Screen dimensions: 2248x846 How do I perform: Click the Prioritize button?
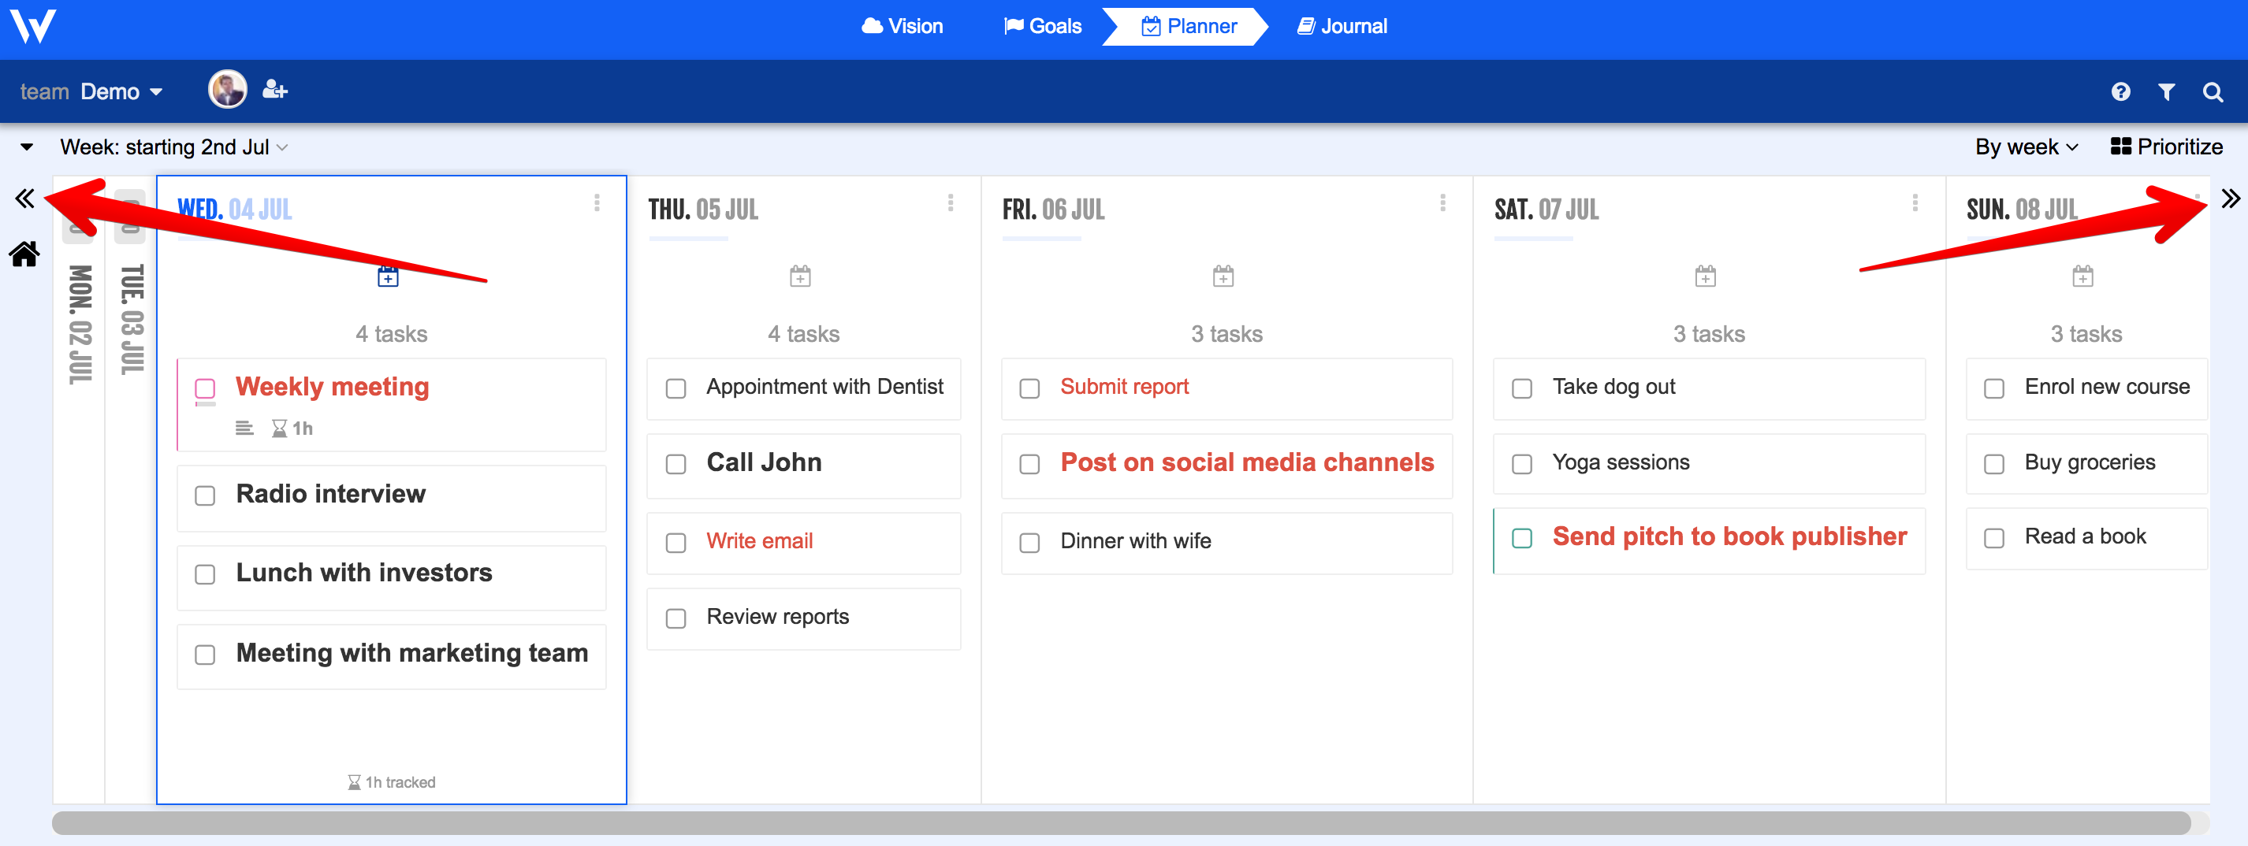[x=2168, y=147]
